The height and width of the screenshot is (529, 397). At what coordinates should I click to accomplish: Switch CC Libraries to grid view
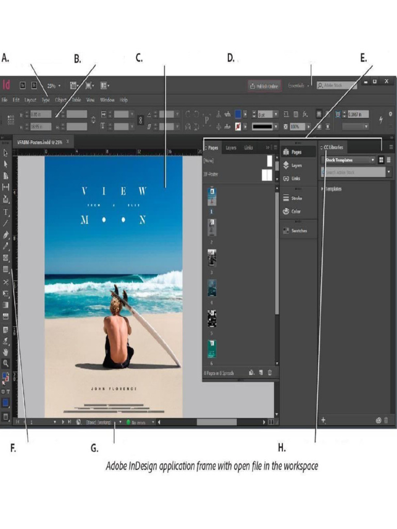[381, 160]
